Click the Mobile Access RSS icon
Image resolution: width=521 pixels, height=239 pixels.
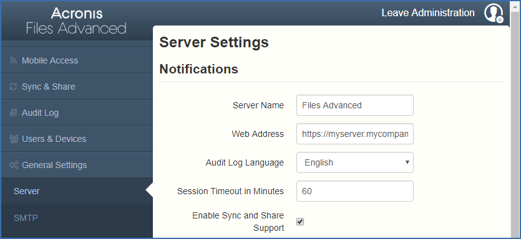13,60
